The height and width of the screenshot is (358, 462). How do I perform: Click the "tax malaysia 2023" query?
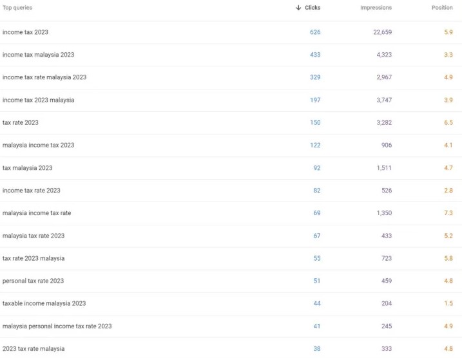[28, 168]
